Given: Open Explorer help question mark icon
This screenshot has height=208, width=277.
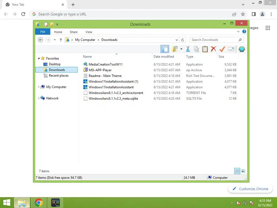Looking at the screenshot, I should pyautogui.click(x=244, y=31).
